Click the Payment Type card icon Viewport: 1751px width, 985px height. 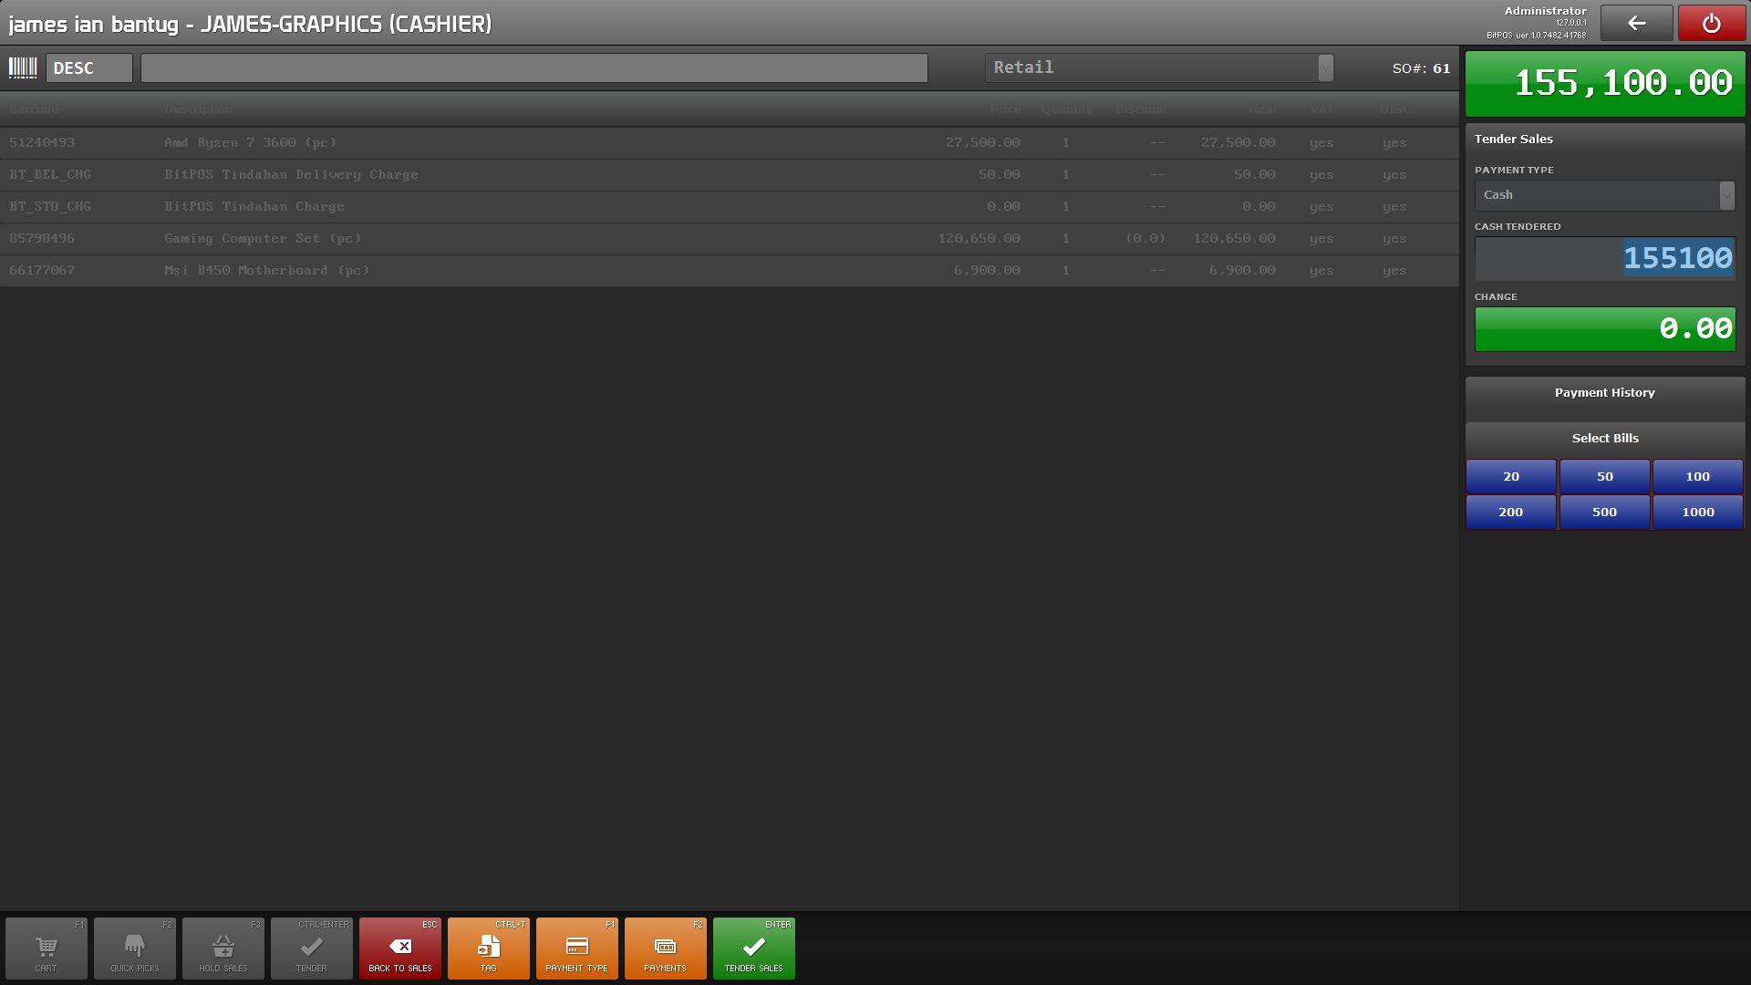pyautogui.click(x=576, y=947)
